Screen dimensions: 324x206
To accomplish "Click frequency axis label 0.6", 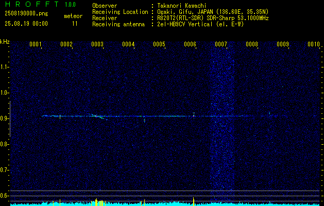I will [x=5, y=196].
